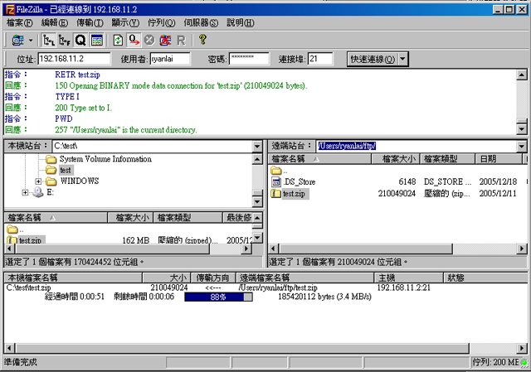Screen dimensions: 531x372
Task: Open the remote site path dropdown
Action: coord(522,147)
